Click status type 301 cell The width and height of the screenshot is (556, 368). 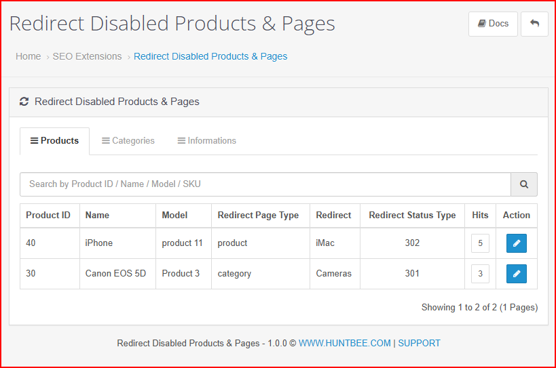coord(412,274)
